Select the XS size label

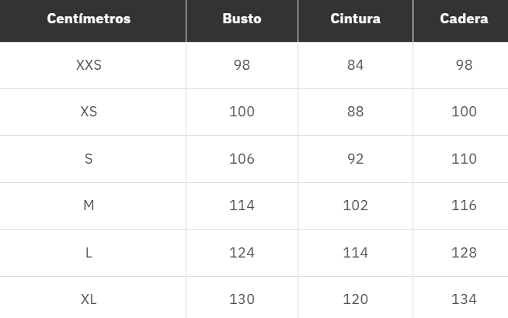tap(89, 112)
